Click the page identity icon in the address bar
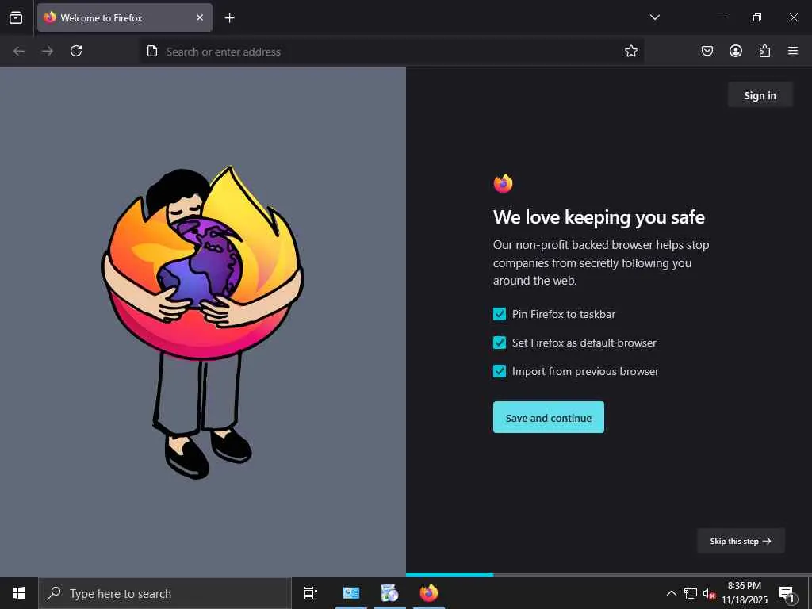The image size is (812, 609). point(151,51)
